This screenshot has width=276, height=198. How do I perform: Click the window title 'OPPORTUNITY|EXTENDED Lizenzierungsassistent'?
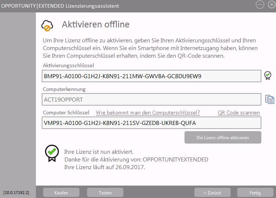[60, 6]
